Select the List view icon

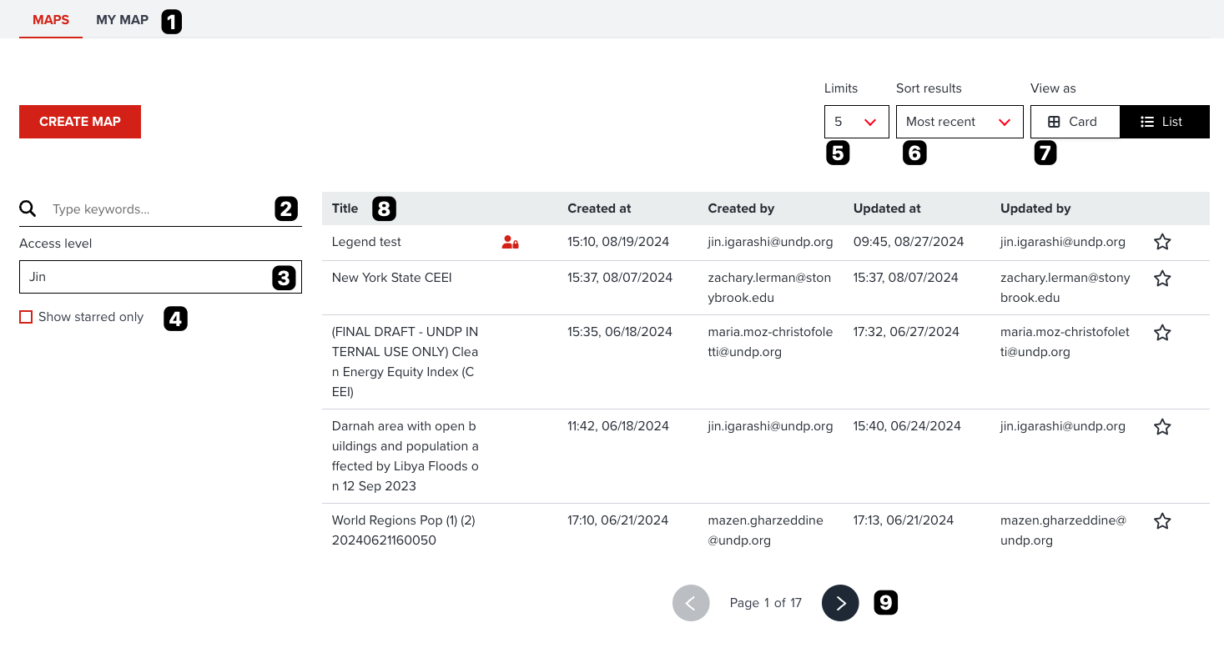(1164, 121)
